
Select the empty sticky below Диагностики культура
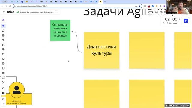[x=102, y=94]
